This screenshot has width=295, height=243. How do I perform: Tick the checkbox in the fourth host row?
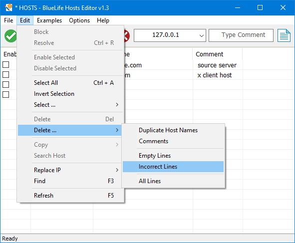coord(5,94)
